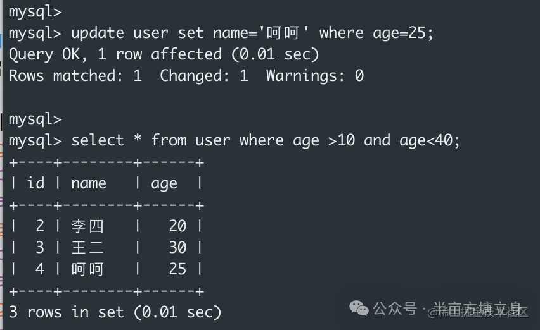Image resolution: width=540 pixels, height=330 pixels.
Task: Click the 'name' column header
Action: pos(89,183)
